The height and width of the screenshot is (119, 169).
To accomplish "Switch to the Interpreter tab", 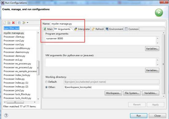I will coord(82,29).
